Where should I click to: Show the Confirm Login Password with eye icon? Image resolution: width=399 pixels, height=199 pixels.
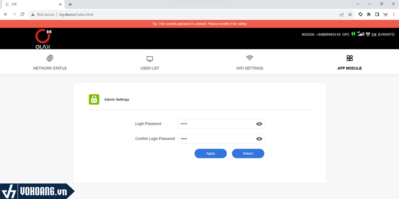point(259,139)
